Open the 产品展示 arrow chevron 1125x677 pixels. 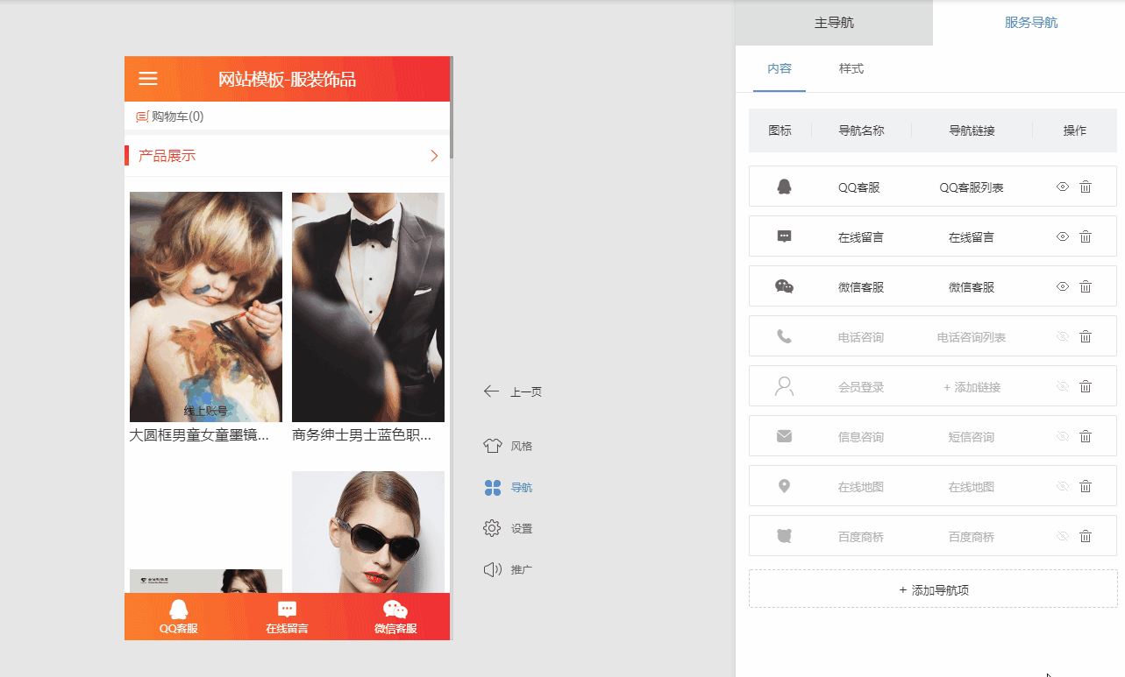(x=434, y=156)
